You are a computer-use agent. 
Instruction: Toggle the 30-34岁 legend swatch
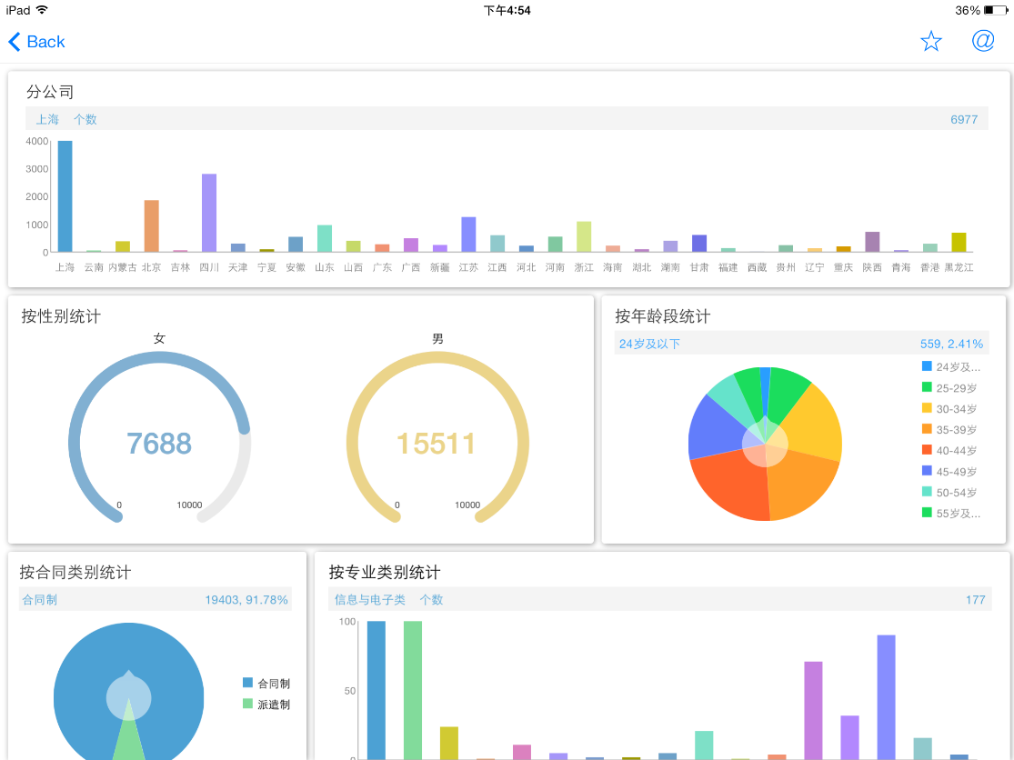(927, 408)
